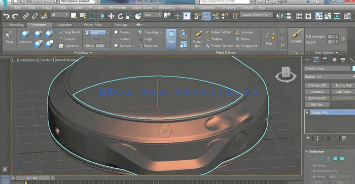Image resolution: width=355 pixels, height=184 pixels.
Task: Open Create Selection Set dropdown
Action: (x=256, y=15)
